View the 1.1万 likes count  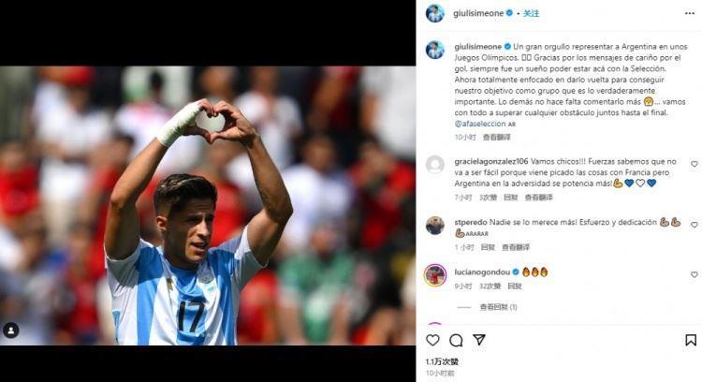pos(442,361)
